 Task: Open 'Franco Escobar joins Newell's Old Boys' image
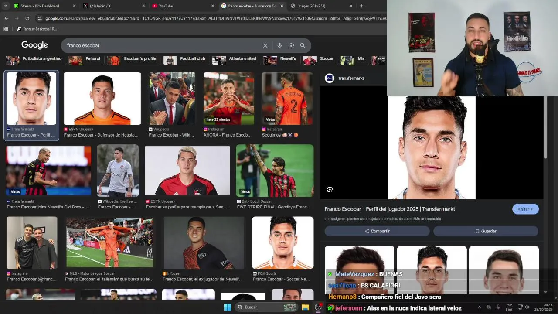48,171
